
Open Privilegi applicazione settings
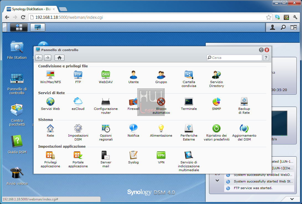click(50, 159)
